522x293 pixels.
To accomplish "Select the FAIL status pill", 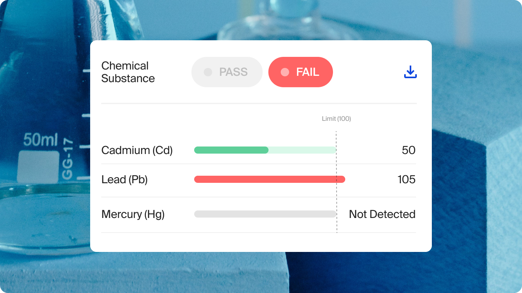I will (x=301, y=72).
